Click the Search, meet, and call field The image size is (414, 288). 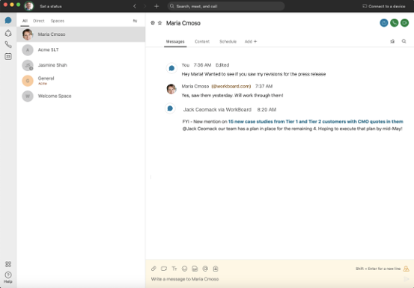tap(226, 6)
